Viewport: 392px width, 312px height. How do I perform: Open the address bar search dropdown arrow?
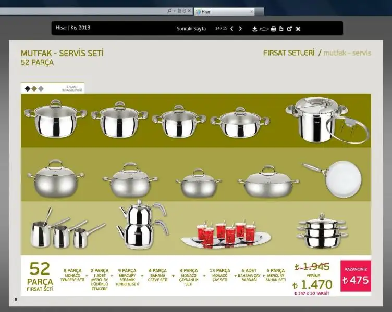tap(174, 11)
